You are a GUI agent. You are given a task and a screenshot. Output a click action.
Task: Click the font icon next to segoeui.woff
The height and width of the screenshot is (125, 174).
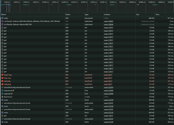(x=2, y=90)
